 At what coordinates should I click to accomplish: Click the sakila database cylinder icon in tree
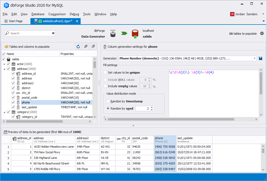click(x=9, y=59)
